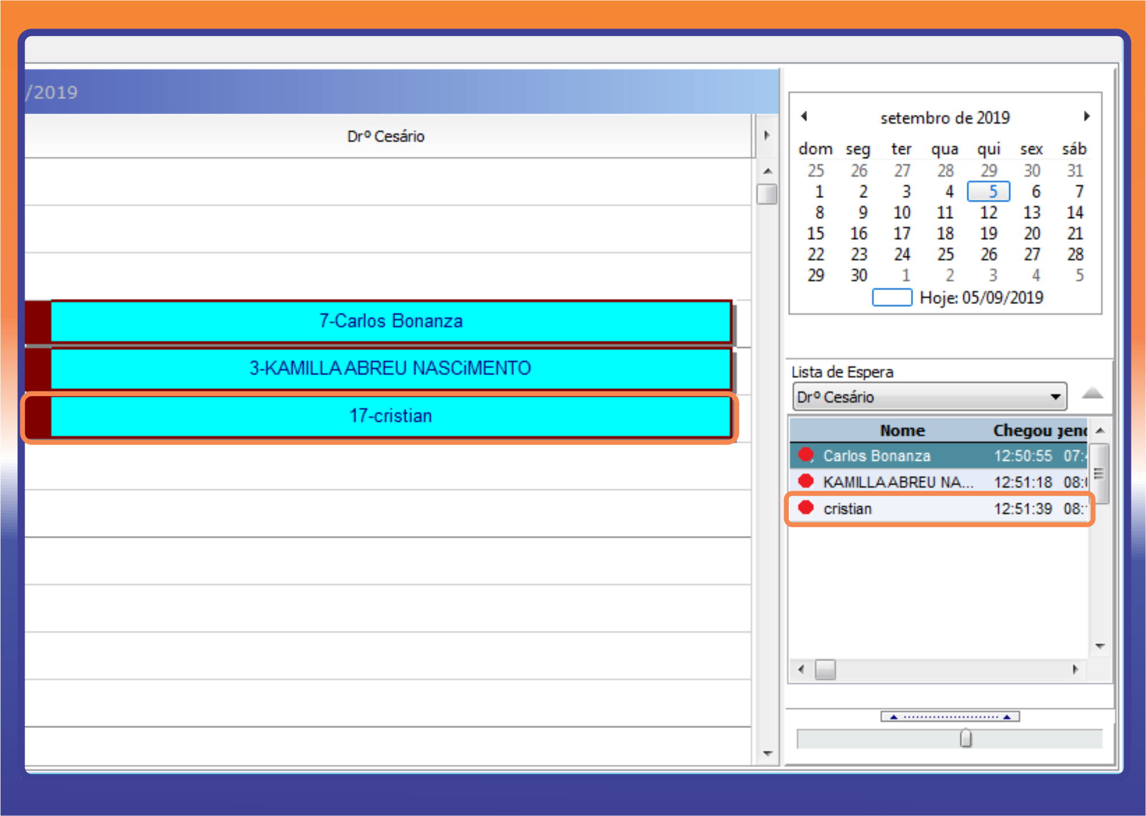
Task: Click the red status dot beside cristian
Action: (x=806, y=508)
